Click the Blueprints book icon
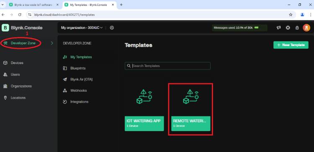 [65, 68]
